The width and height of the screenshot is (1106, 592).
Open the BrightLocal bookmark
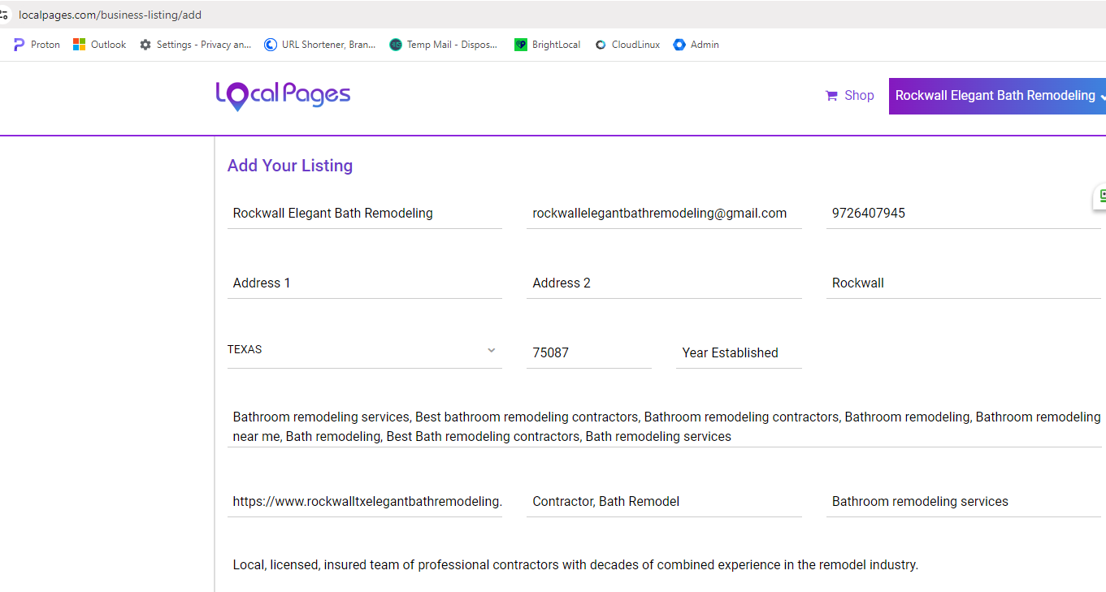(x=548, y=45)
